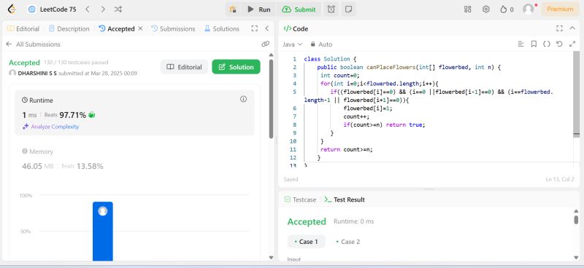Format code with align icon
The image size is (584, 268).
[x=521, y=44]
